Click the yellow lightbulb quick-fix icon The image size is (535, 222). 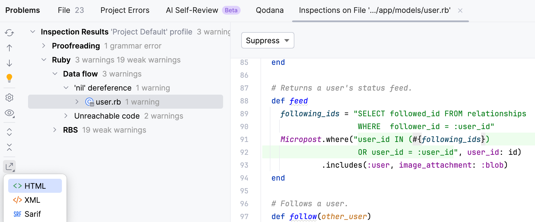coord(9,78)
